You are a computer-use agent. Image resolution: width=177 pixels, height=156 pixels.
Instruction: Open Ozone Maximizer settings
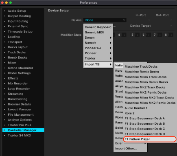(x=20, y=68)
